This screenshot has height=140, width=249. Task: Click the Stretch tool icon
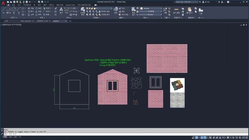(x=29, y=14)
